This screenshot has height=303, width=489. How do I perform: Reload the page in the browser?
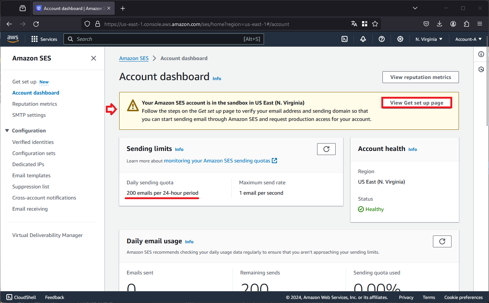point(36,24)
